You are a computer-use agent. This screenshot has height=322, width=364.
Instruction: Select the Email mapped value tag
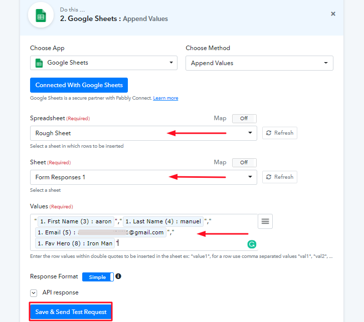(101, 232)
